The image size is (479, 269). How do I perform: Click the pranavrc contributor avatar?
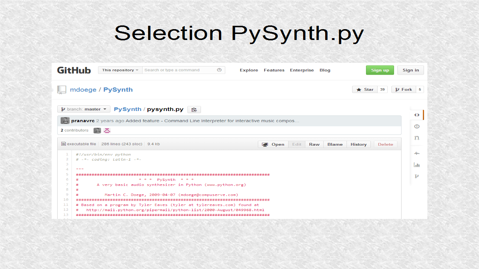click(65, 120)
